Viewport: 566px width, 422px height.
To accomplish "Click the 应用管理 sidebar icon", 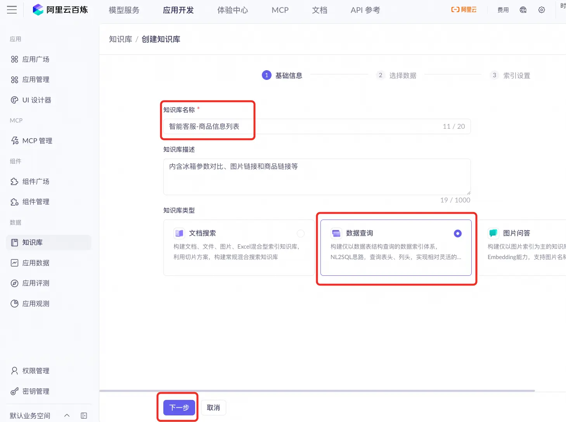I will (14, 80).
